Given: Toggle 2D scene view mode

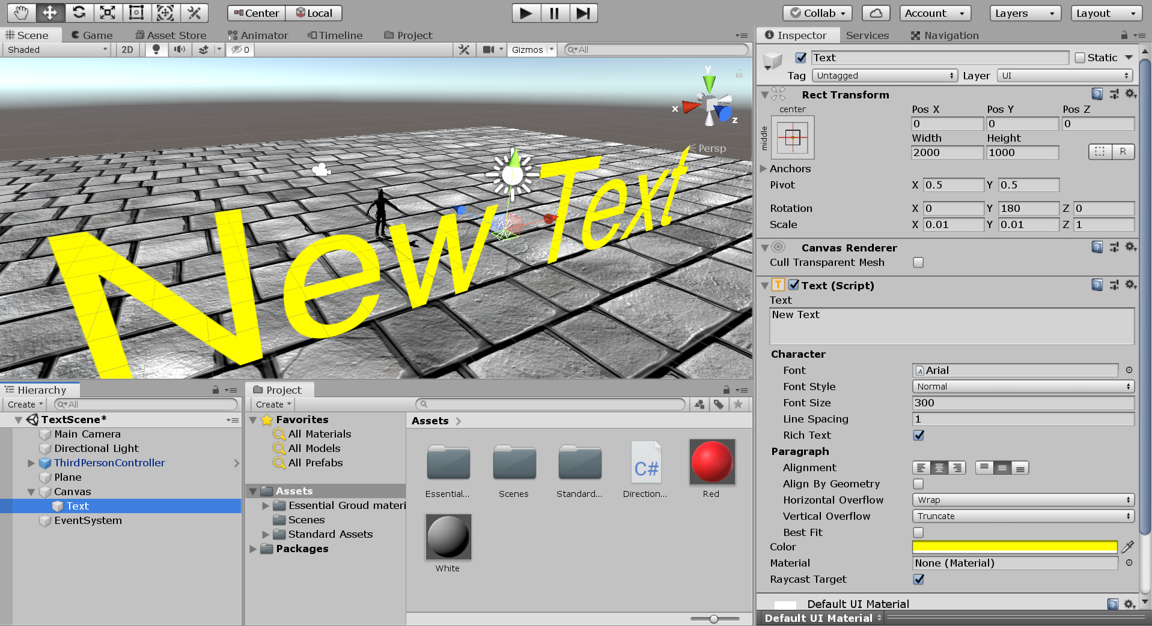Looking at the screenshot, I should 127,49.
